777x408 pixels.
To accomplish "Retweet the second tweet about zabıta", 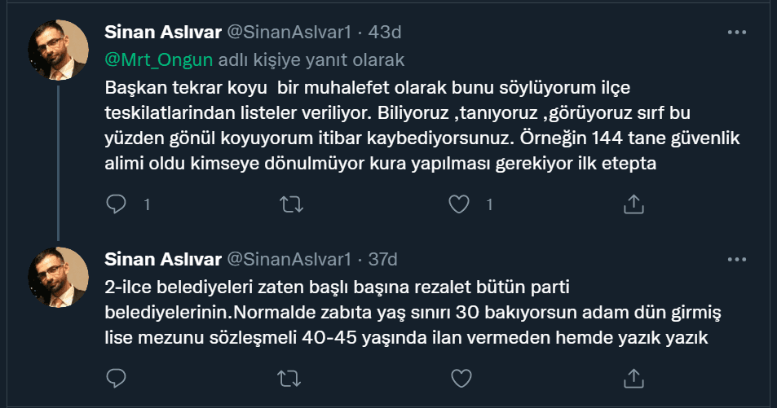I will [x=289, y=378].
